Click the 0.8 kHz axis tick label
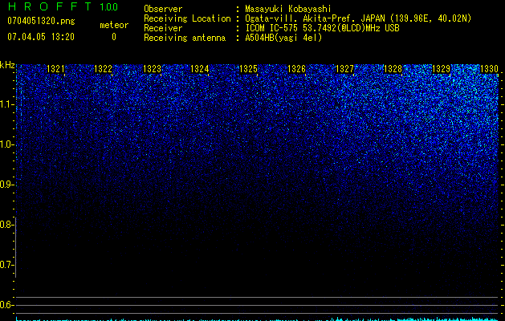 coord(6,225)
